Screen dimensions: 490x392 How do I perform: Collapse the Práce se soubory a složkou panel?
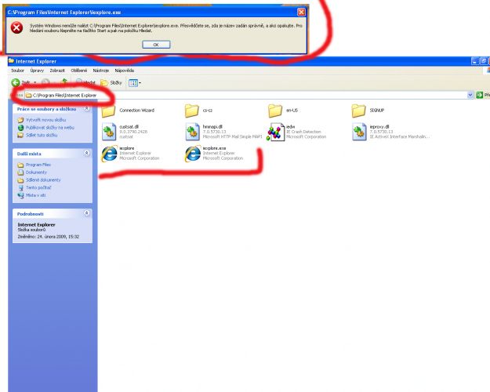point(86,109)
